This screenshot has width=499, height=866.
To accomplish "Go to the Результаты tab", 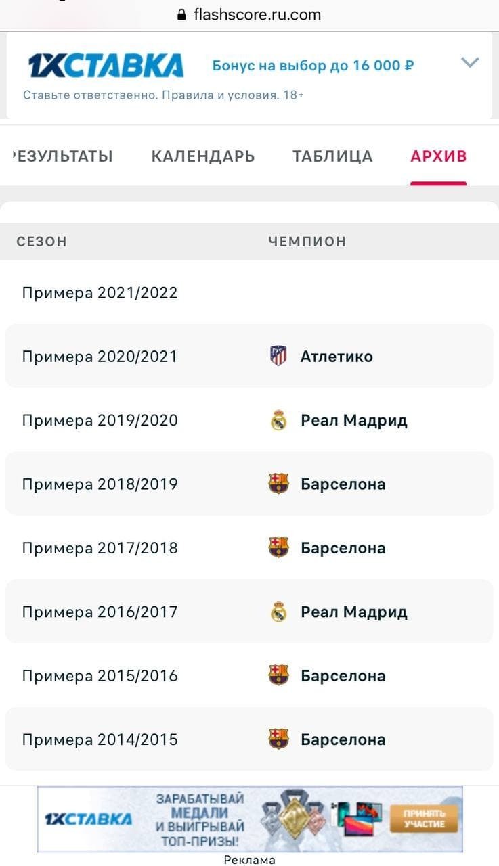I will 62,156.
